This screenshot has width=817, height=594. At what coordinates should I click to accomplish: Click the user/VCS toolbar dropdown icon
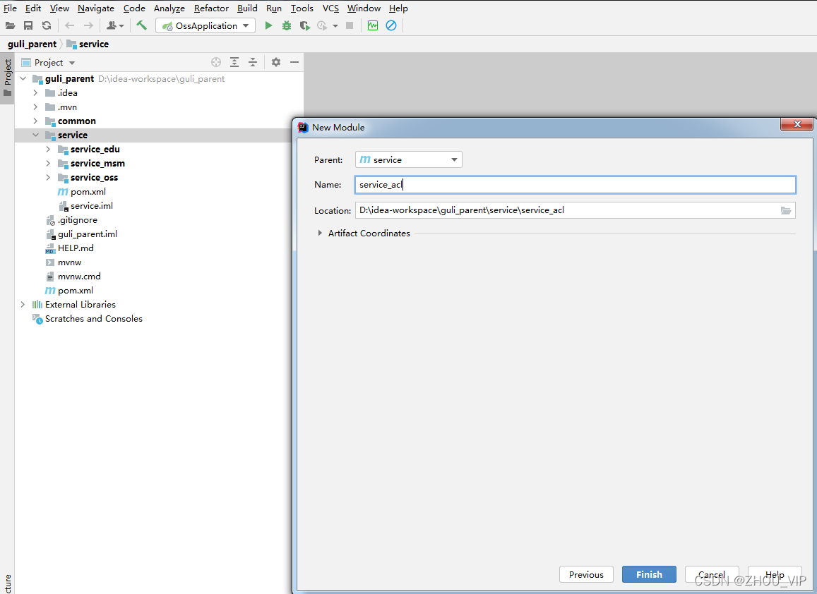point(114,25)
